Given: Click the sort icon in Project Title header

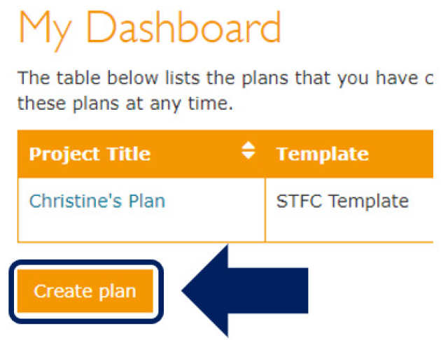Looking at the screenshot, I should point(248,150).
